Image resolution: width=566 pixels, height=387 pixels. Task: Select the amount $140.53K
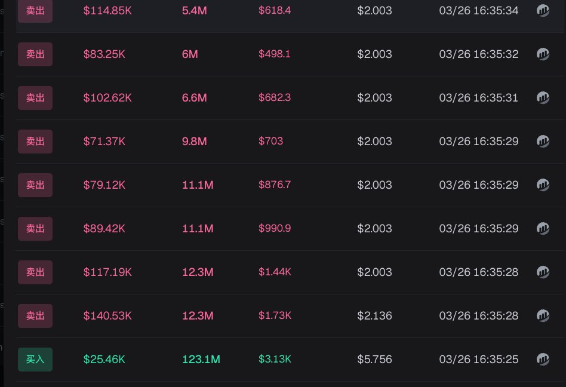tap(107, 315)
